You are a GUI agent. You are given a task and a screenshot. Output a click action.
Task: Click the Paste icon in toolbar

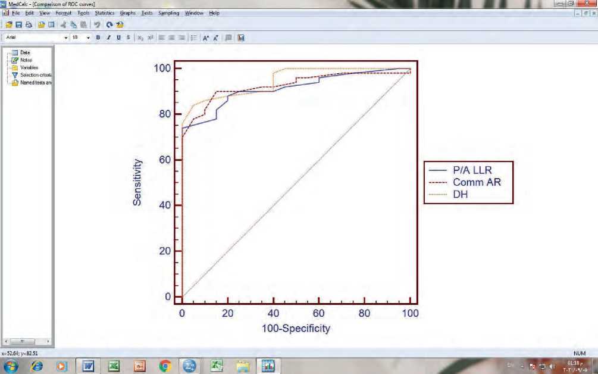coord(83,25)
